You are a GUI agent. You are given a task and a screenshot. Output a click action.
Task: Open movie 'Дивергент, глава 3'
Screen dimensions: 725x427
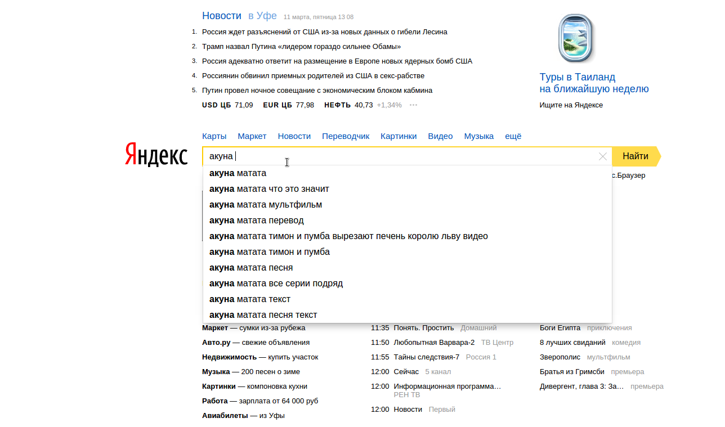click(x=582, y=386)
